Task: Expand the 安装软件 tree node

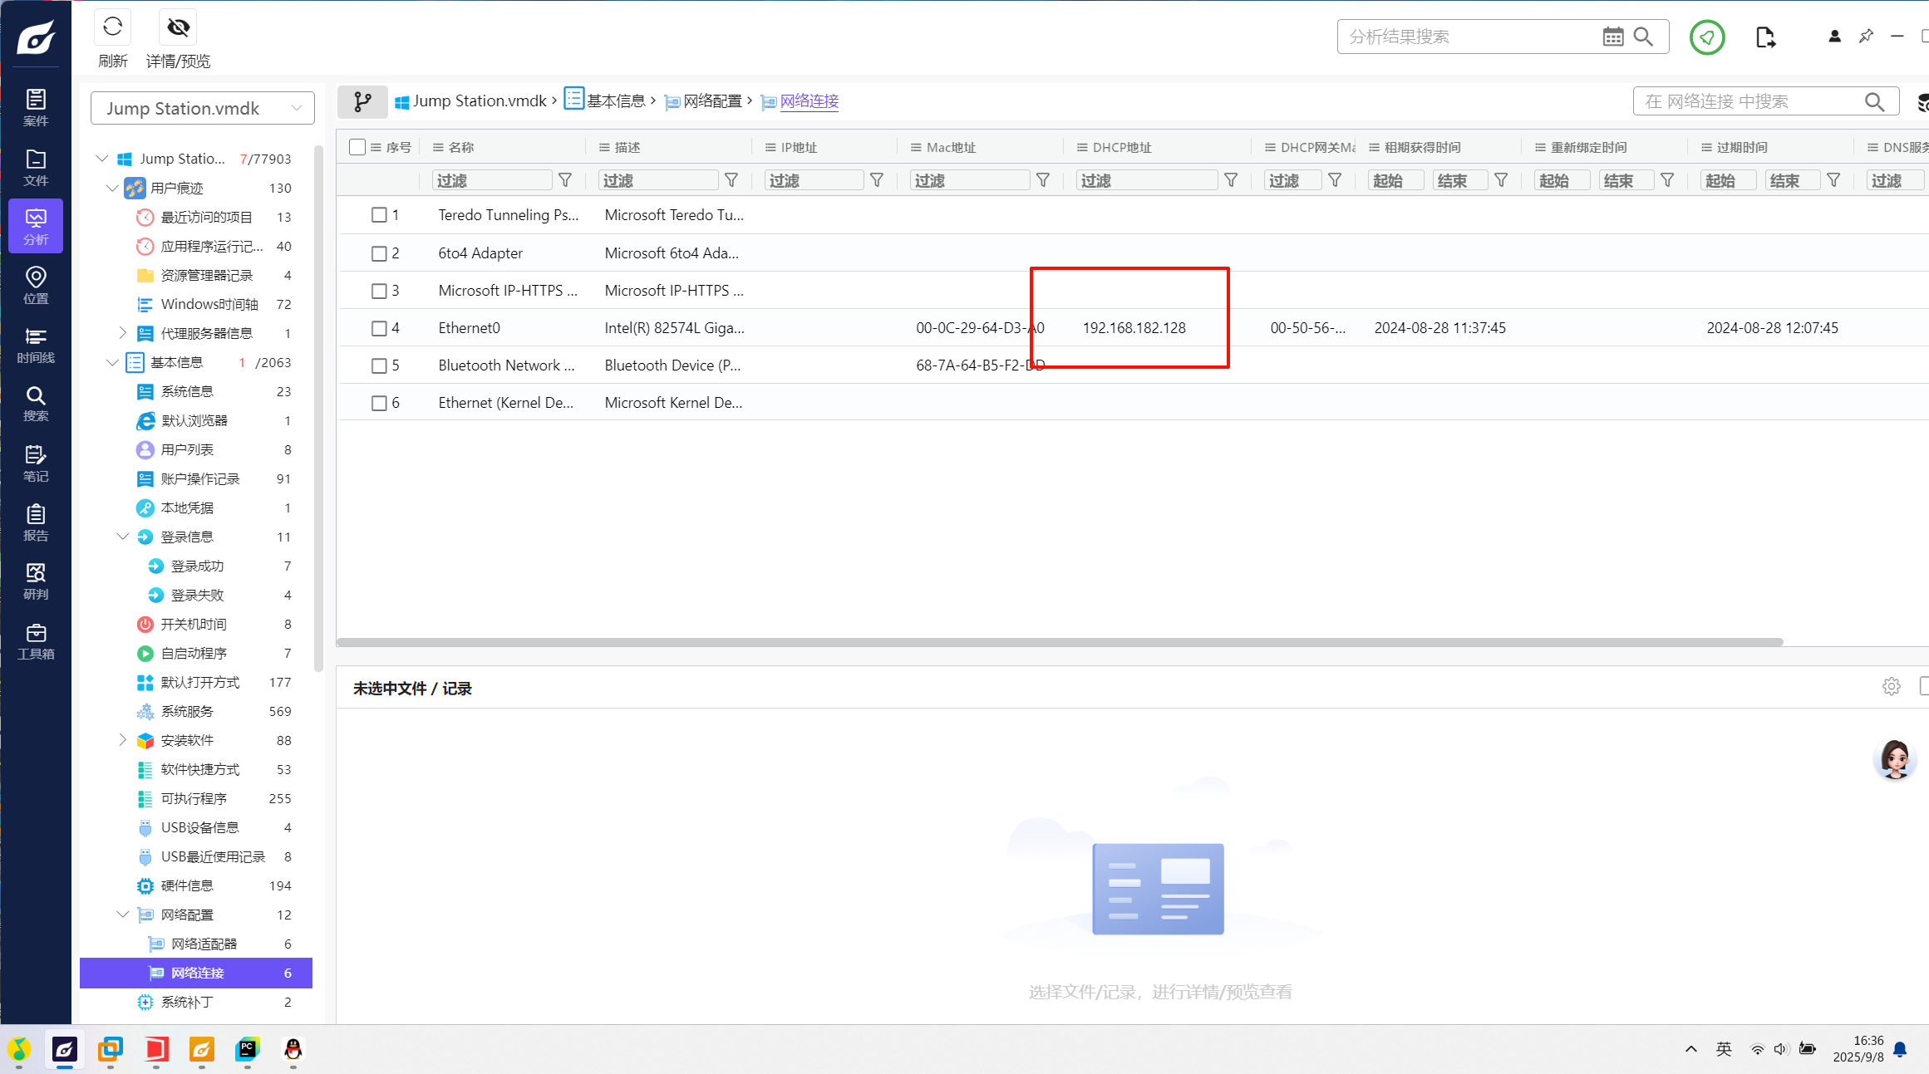Action: 122,739
